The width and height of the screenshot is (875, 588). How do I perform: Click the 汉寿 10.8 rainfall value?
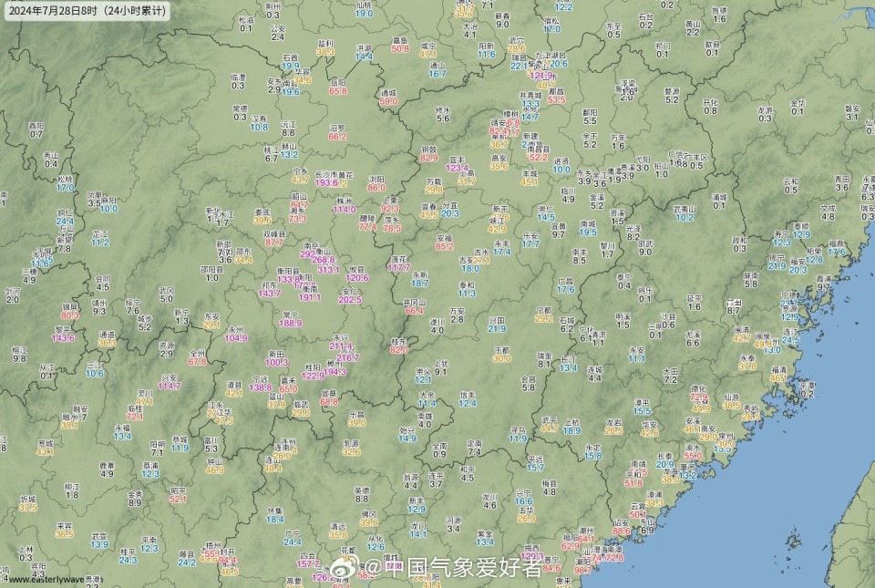[258, 123]
